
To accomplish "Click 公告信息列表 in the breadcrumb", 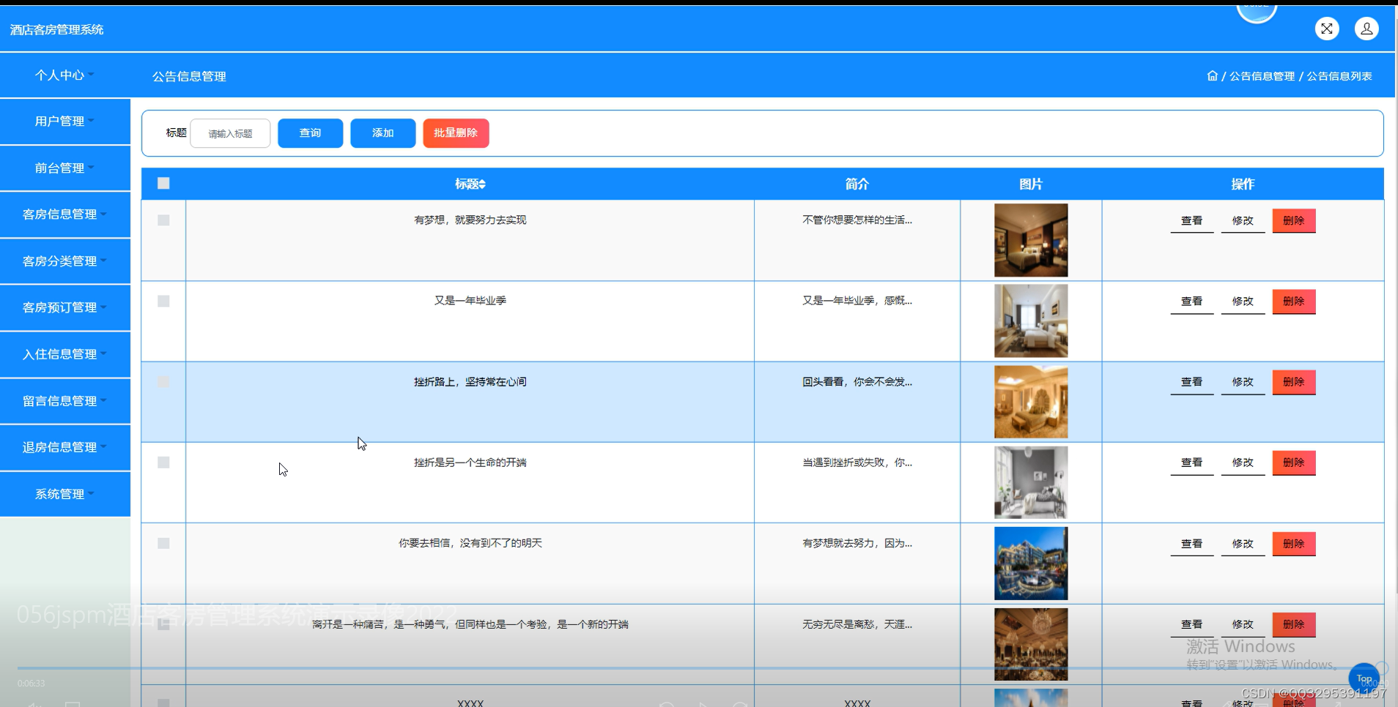I will click(1339, 76).
